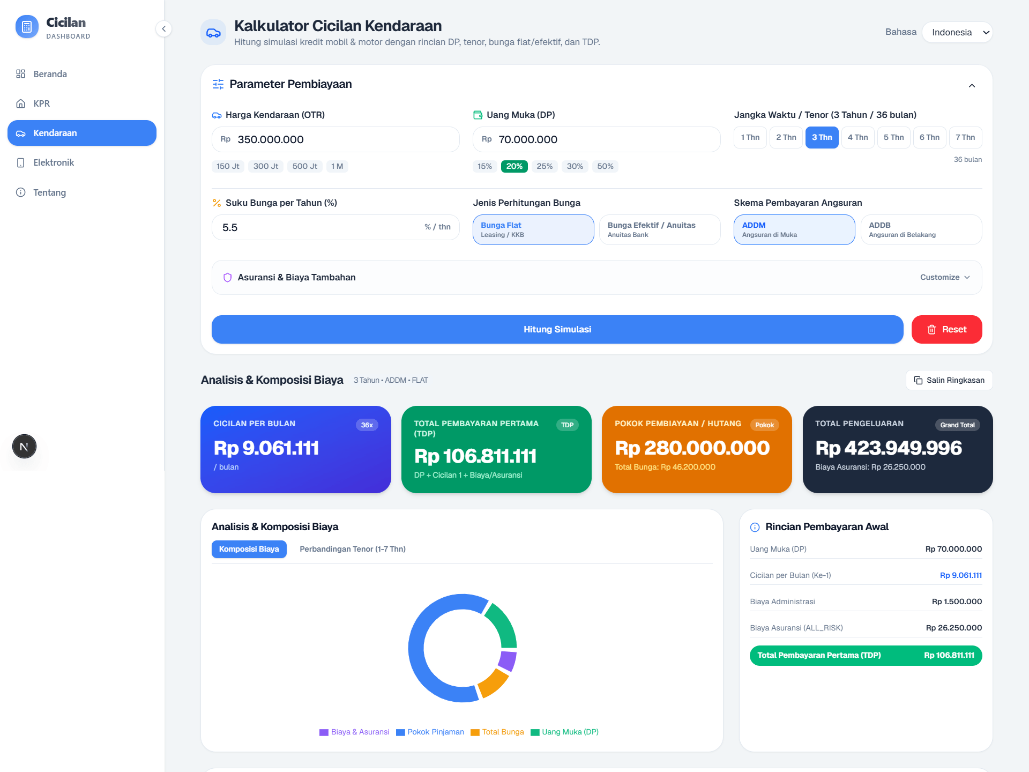Open the Tentang page from sidebar

point(82,192)
